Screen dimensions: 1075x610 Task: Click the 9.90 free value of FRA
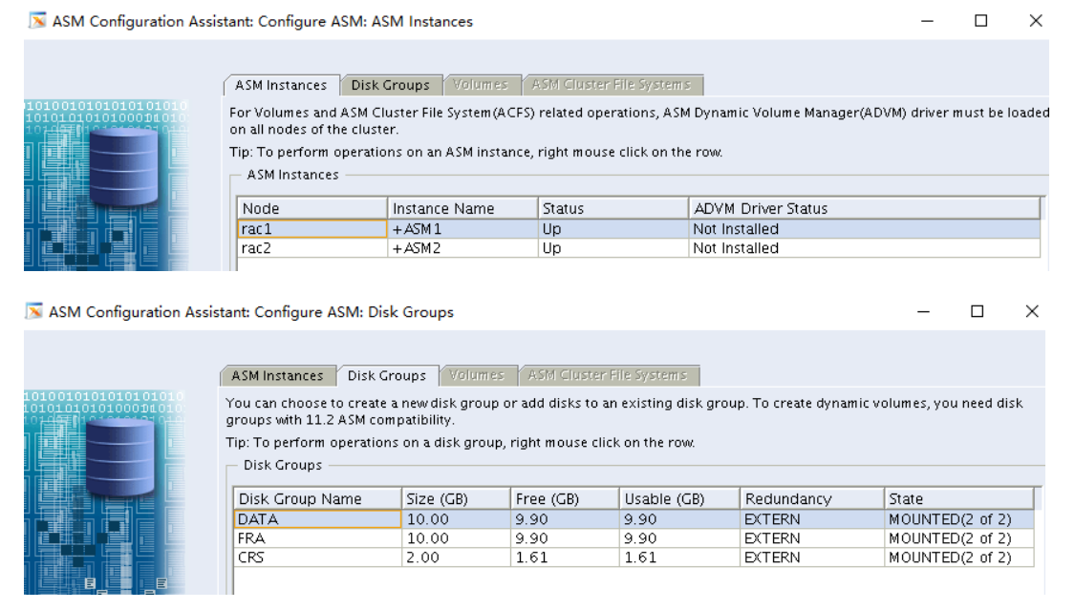click(566, 538)
